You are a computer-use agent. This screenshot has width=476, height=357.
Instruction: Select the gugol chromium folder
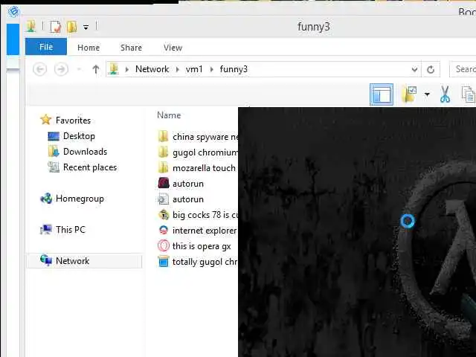[198, 152]
